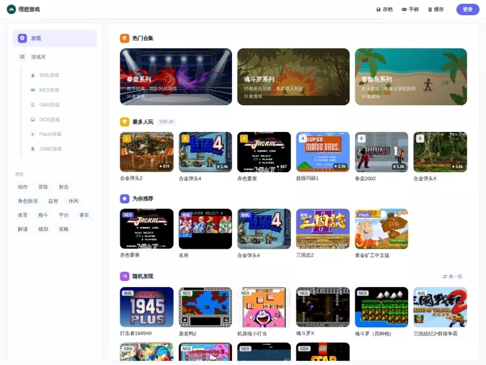This screenshot has width=486, height=365.
Task: Click the 理想游戏 logo icon
Action: click(11, 9)
